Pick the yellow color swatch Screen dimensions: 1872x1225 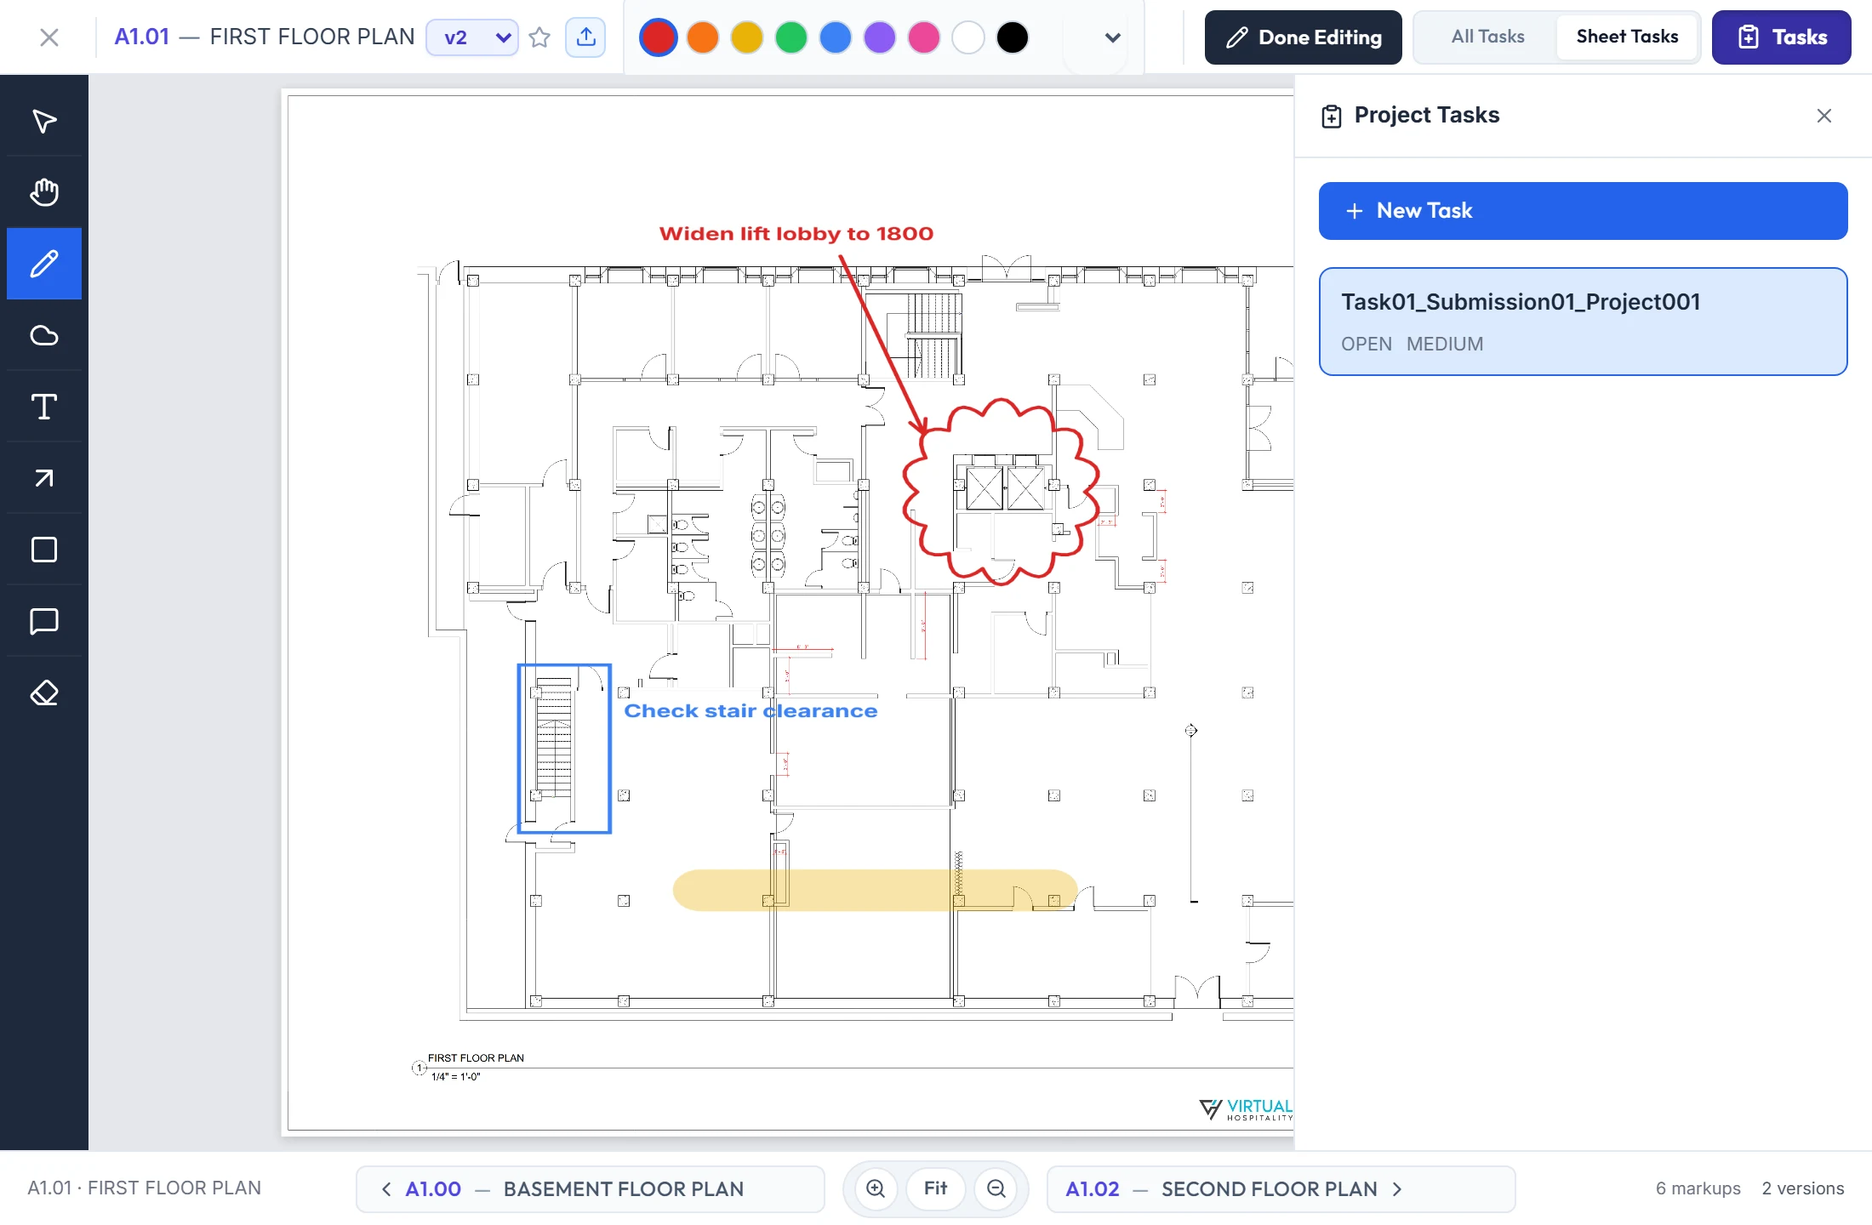pos(747,37)
